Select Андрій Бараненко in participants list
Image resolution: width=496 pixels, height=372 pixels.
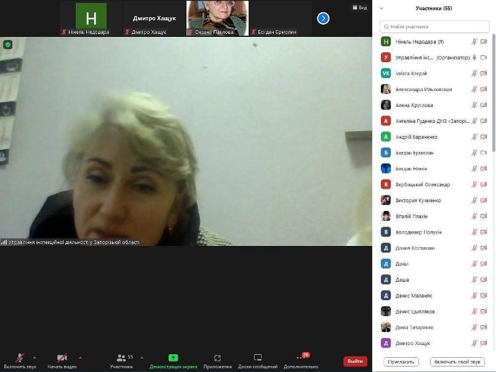tap(434, 137)
